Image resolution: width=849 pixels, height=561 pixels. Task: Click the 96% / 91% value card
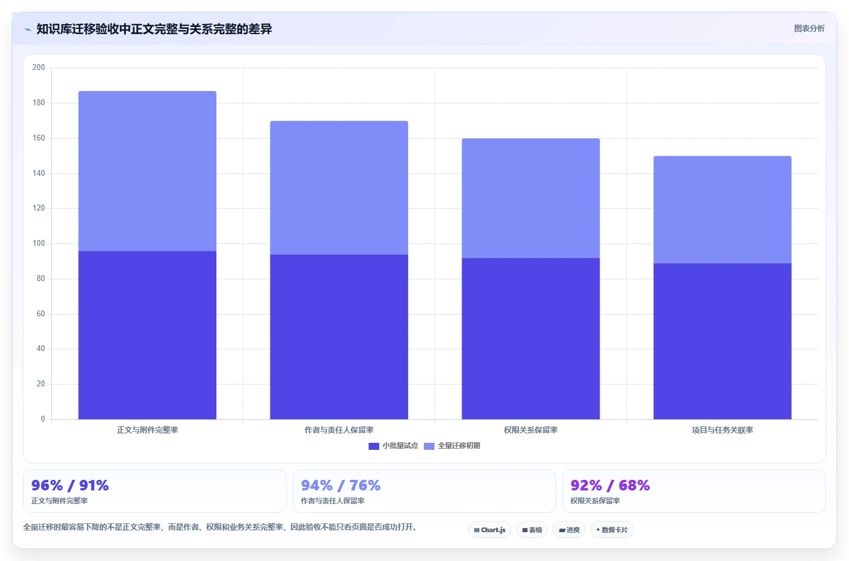tap(155, 491)
